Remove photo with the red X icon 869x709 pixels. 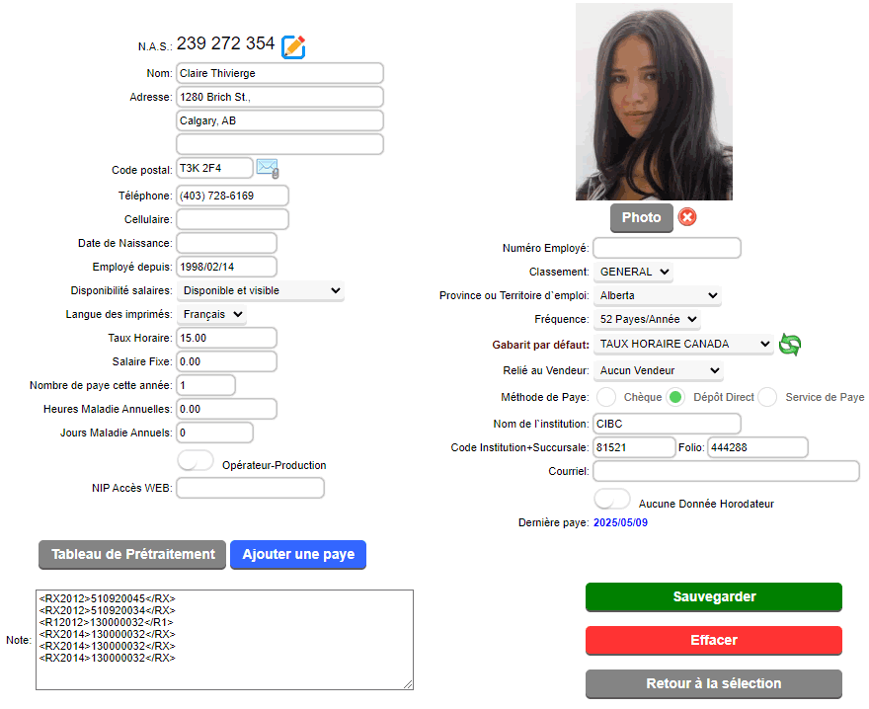pos(687,216)
